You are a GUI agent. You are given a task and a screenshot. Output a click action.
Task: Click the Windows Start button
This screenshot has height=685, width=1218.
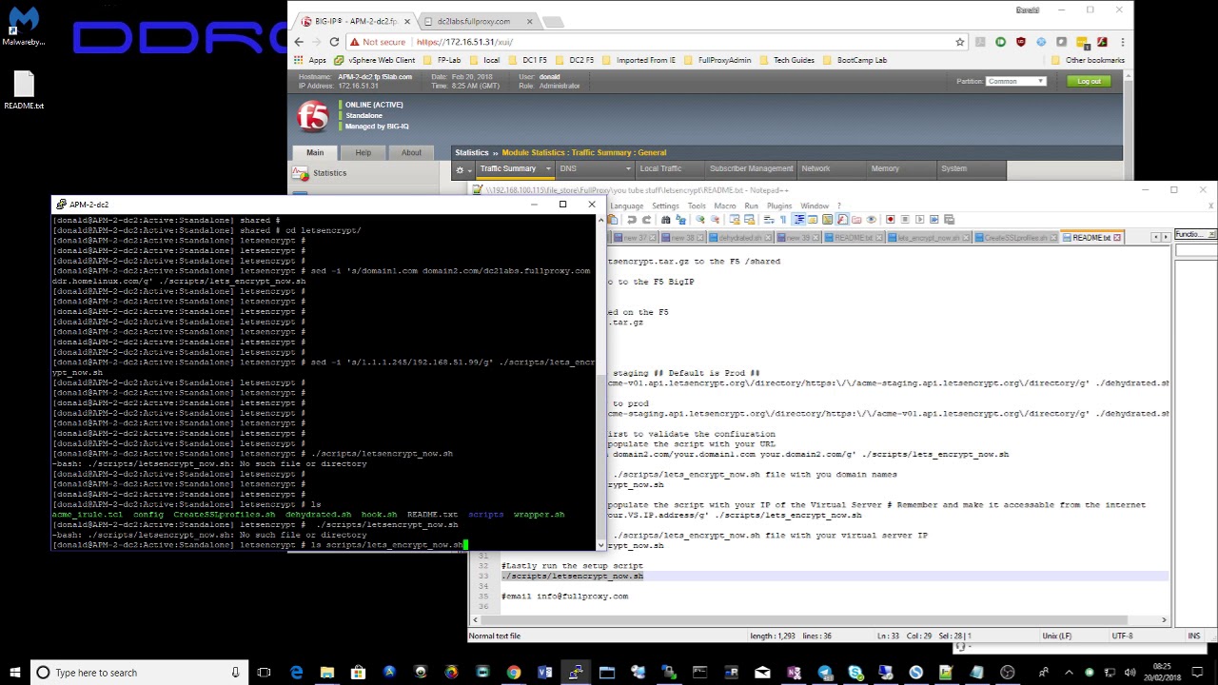tap(14, 673)
